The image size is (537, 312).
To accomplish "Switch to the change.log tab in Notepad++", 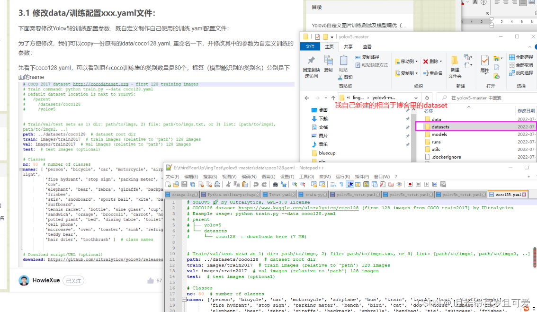I will tap(182, 195).
